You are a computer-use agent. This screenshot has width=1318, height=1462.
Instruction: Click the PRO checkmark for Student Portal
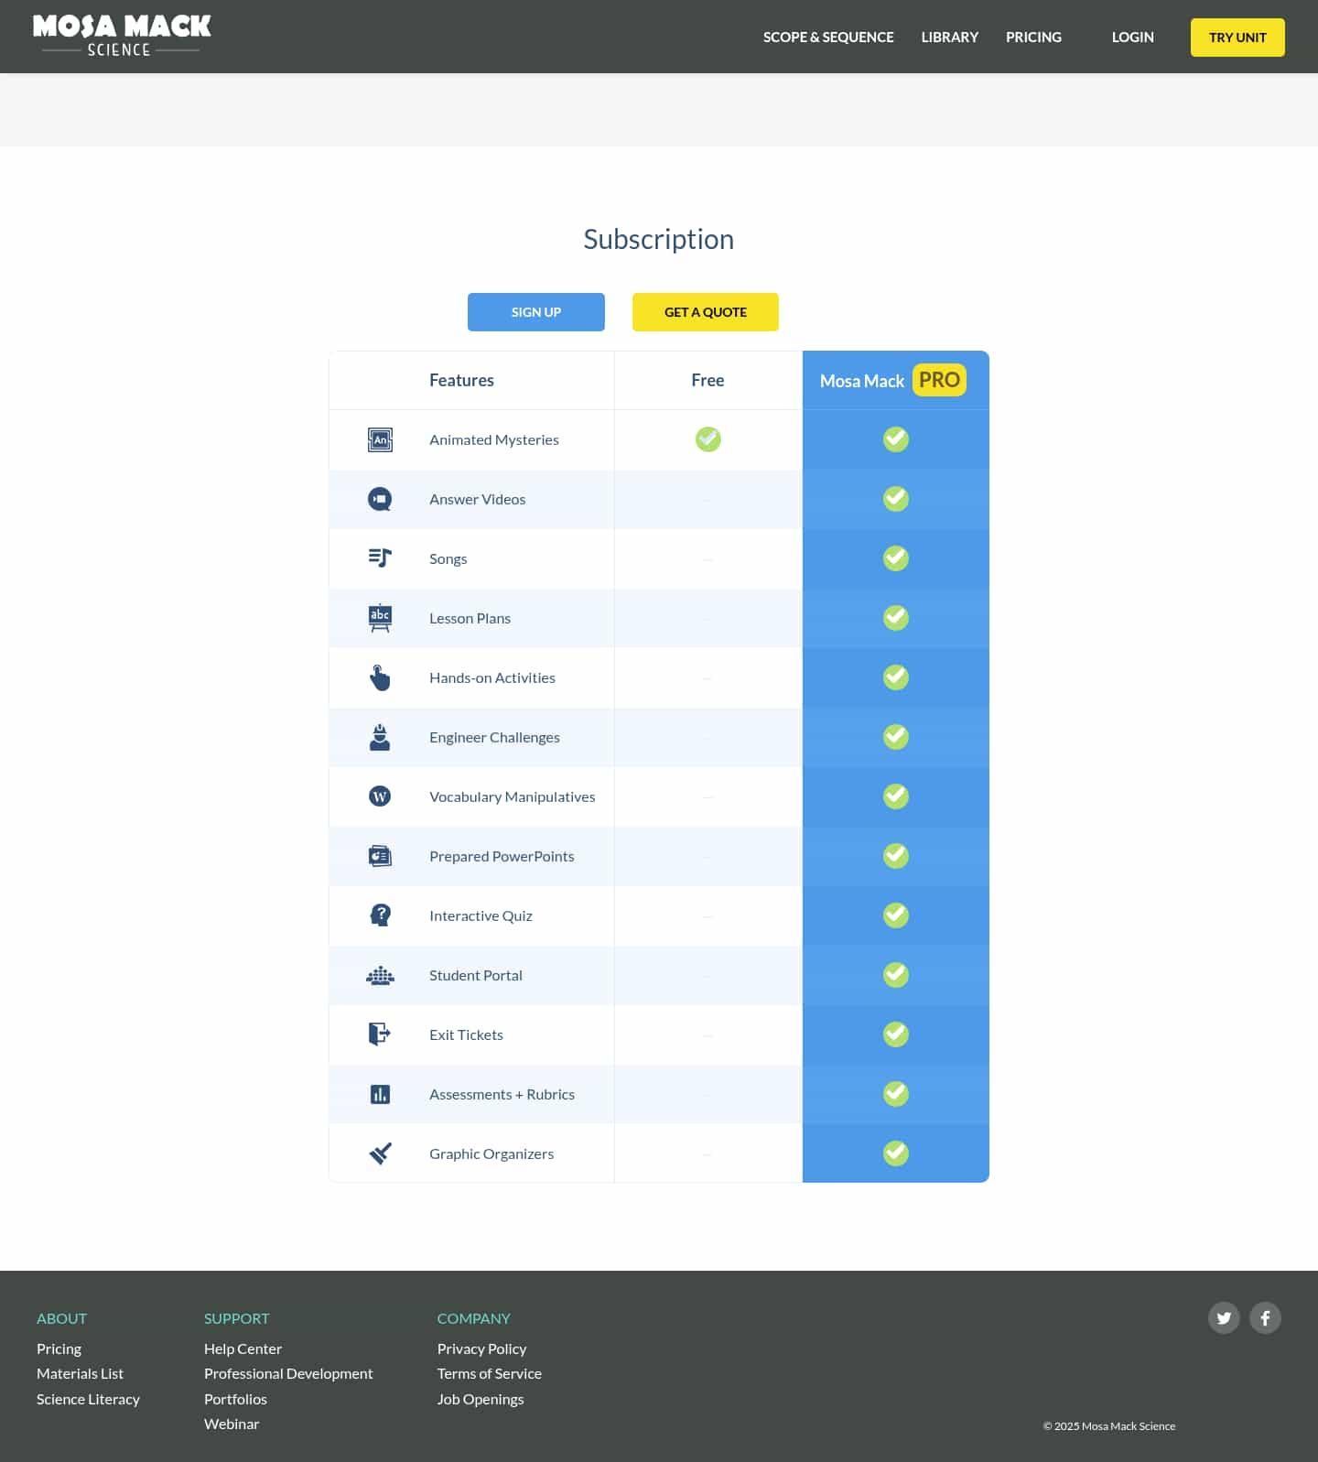click(x=896, y=975)
